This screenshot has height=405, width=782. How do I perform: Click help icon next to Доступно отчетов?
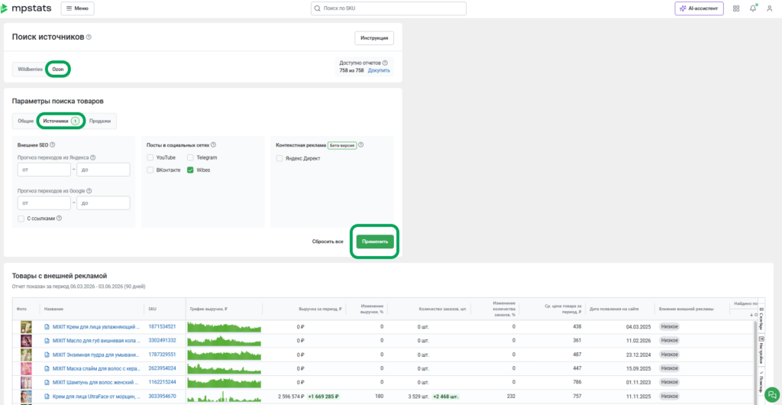pos(385,63)
